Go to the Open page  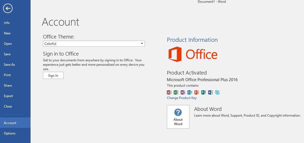coord(15,43)
